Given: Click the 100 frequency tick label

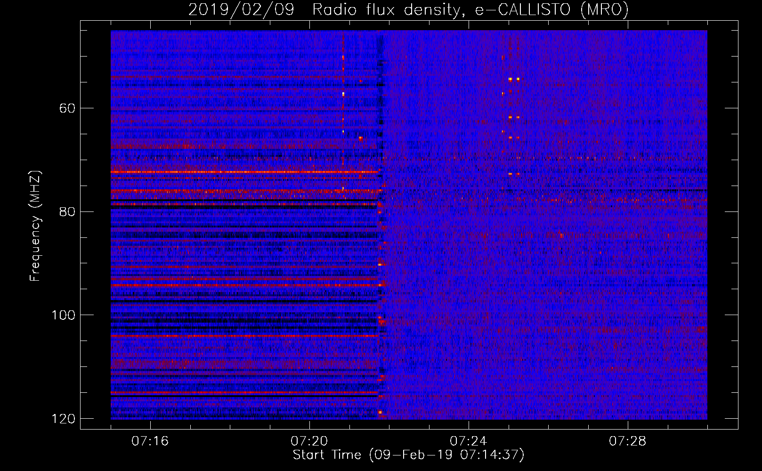Looking at the screenshot, I should [64, 315].
